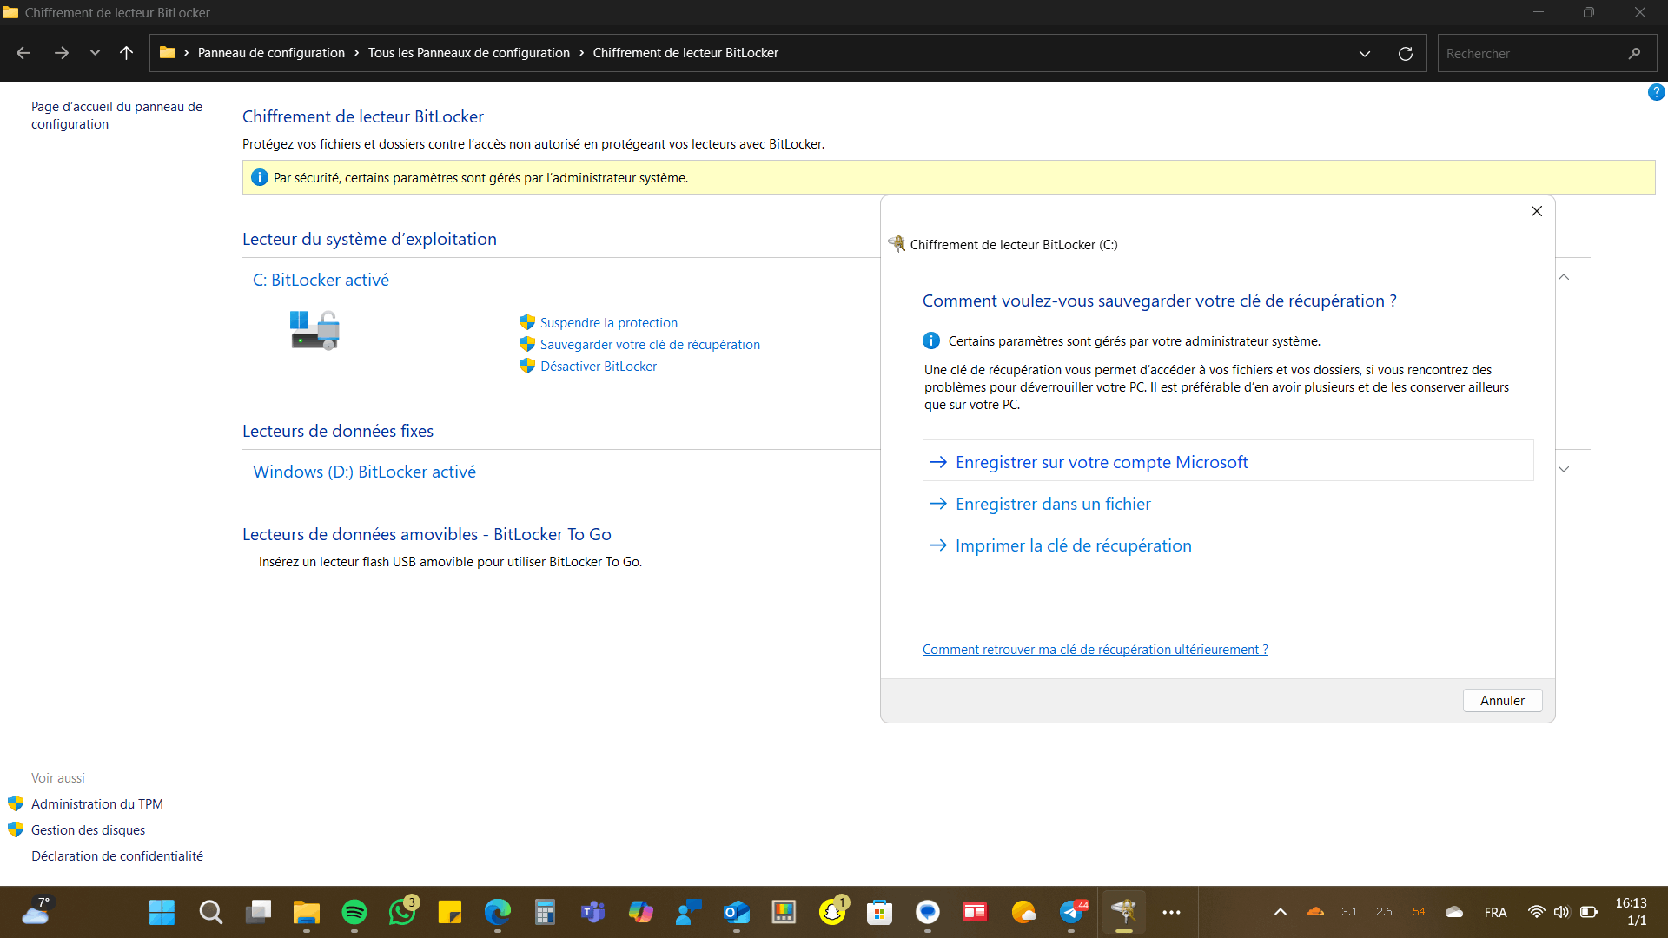Screen dimensions: 1668x938
Task: Open volume control in system tray
Action: tap(1561, 912)
